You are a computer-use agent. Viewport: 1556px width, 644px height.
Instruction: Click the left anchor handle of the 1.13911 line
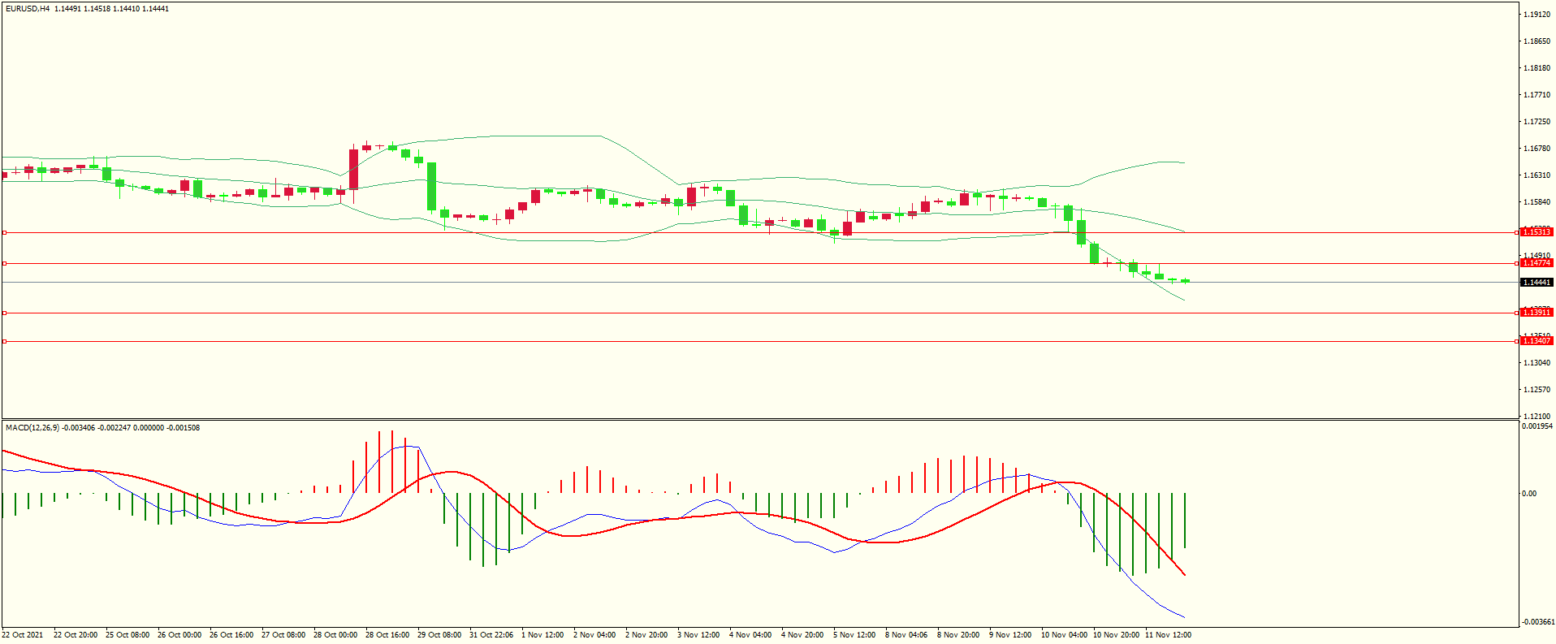tap(4, 313)
